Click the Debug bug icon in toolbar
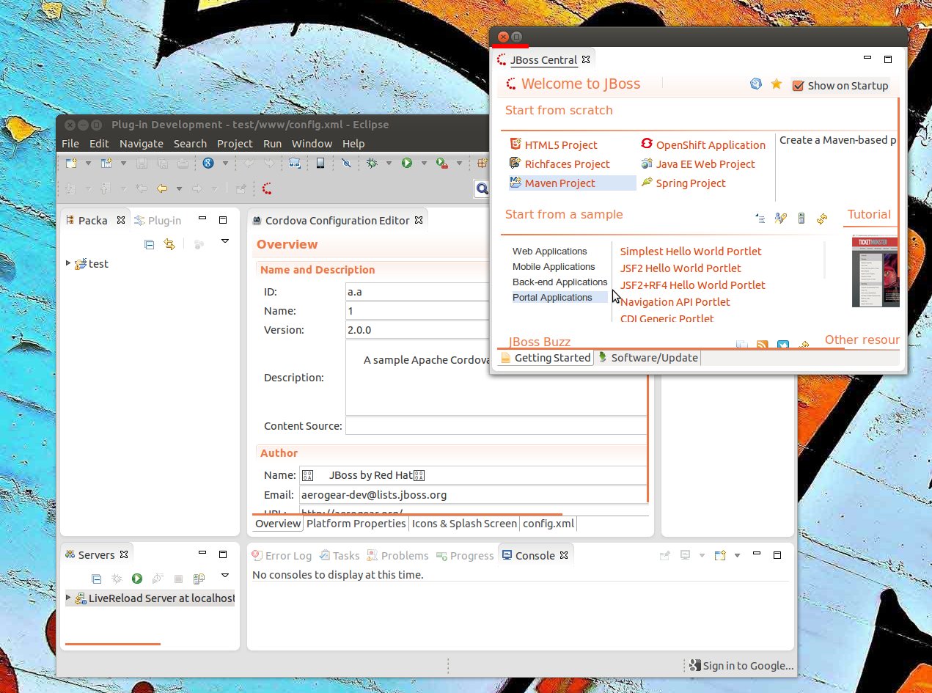 373,163
